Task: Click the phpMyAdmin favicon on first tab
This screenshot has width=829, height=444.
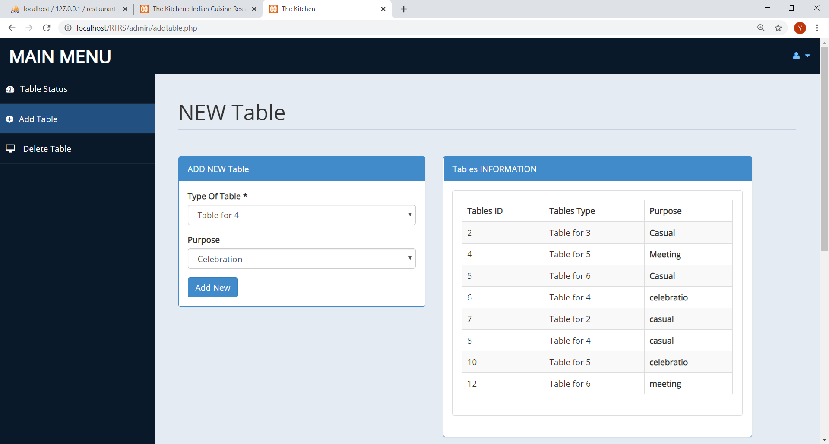Action: (16, 9)
